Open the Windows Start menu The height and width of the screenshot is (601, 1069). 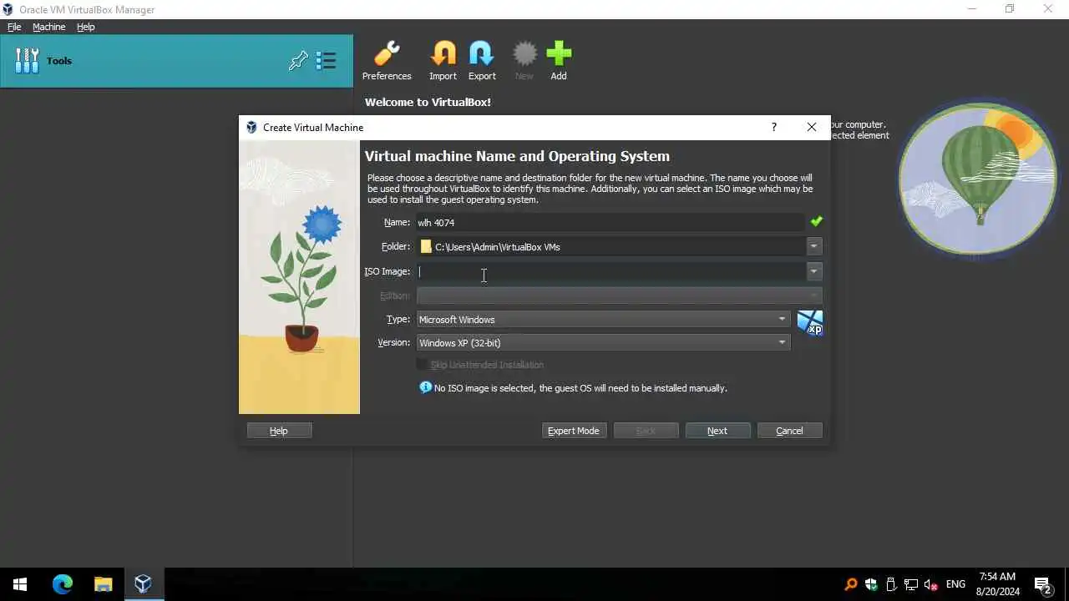pos(20,584)
